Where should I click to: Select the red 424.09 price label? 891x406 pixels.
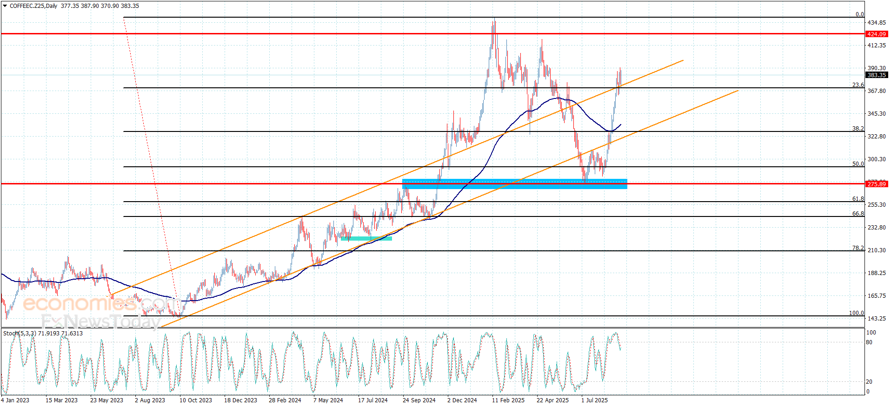[877, 34]
